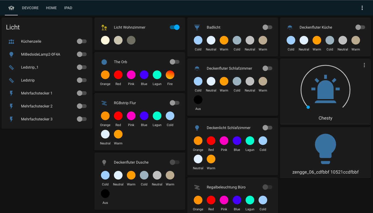This screenshot has height=213, width=373.
Task: Open the IPAD tab
Action: point(68,8)
